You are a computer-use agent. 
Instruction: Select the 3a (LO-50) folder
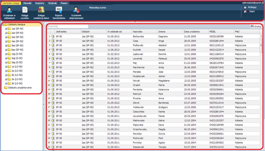15,79
